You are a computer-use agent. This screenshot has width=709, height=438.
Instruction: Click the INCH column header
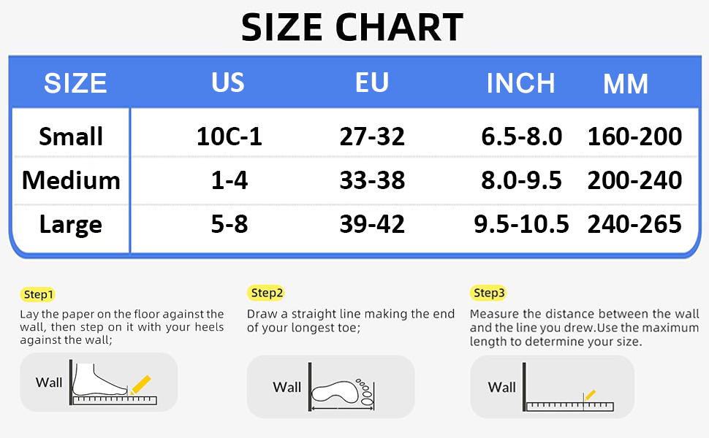tap(520, 83)
